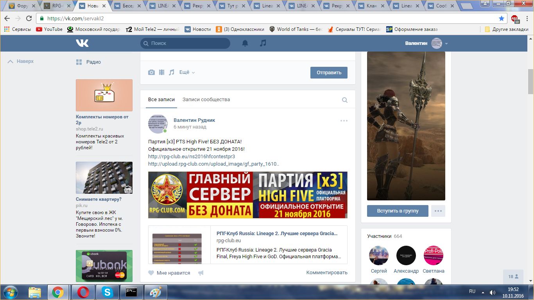Attach a photo with camera icon
The height and width of the screenshot is (300, 534).
tap(151, 72)
